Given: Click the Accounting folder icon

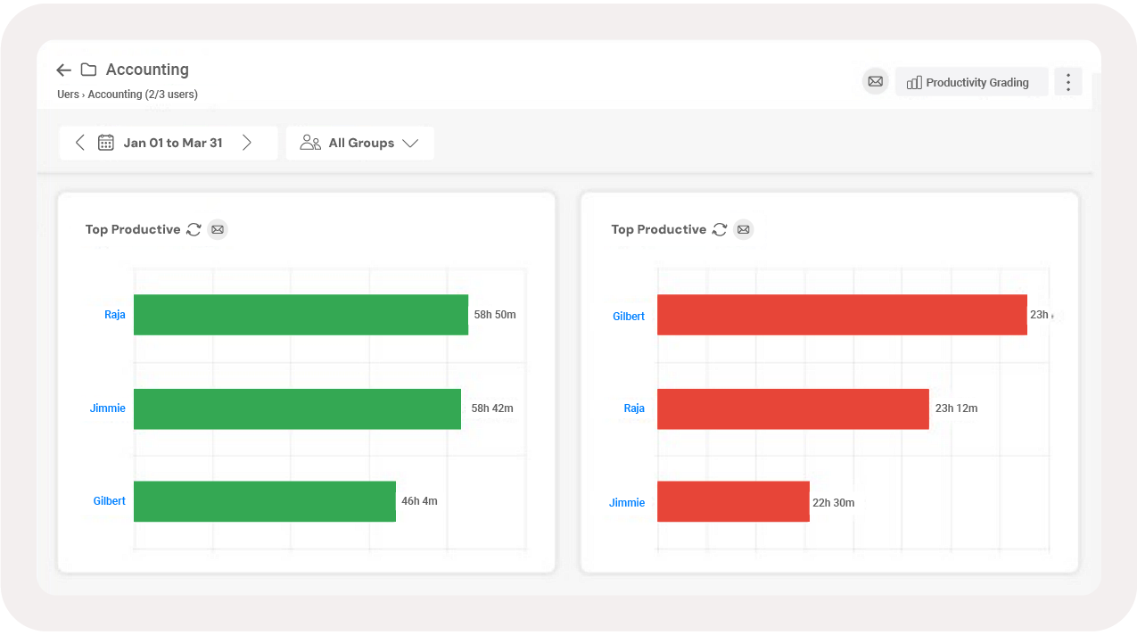Looking at the screenshot, I should (x=88, y=70).
